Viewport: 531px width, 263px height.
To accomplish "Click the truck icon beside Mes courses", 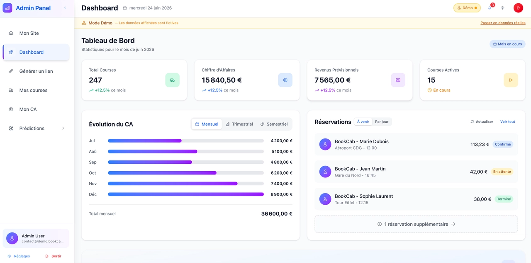I will (11, 90).
